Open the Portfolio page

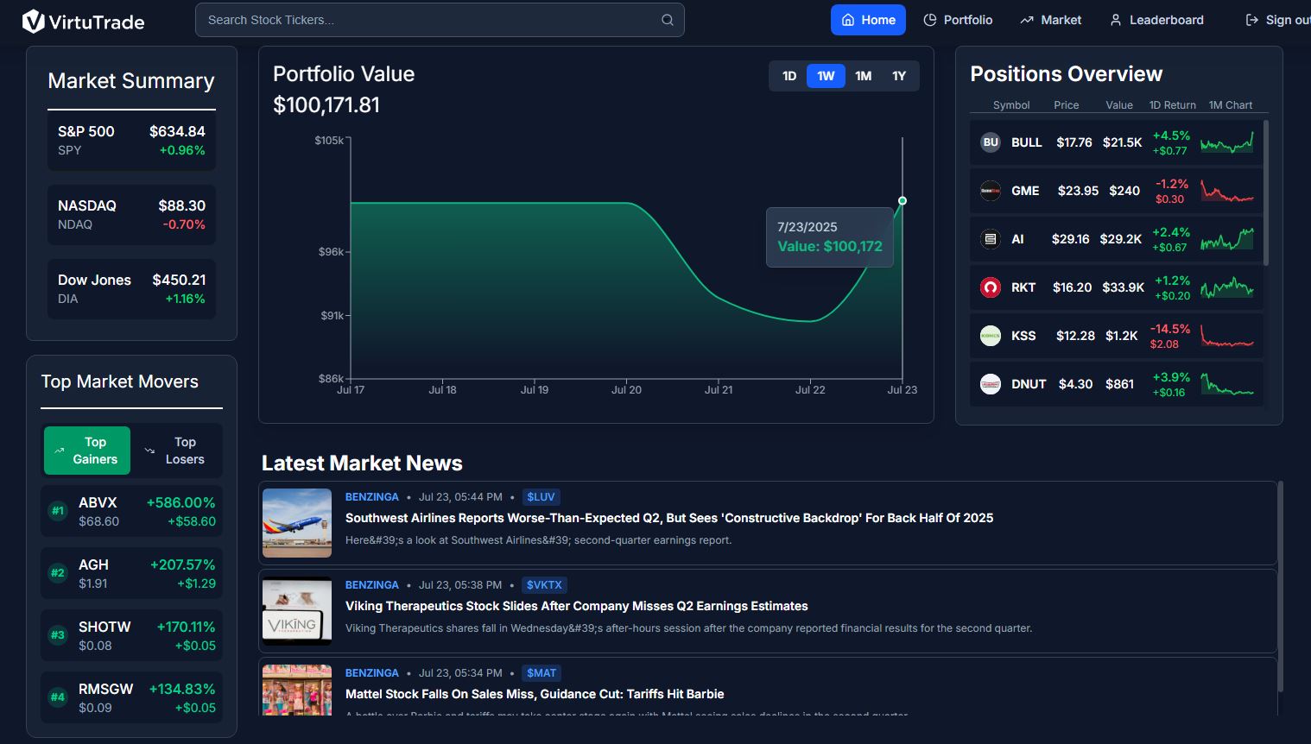click(x=958, y=20)
